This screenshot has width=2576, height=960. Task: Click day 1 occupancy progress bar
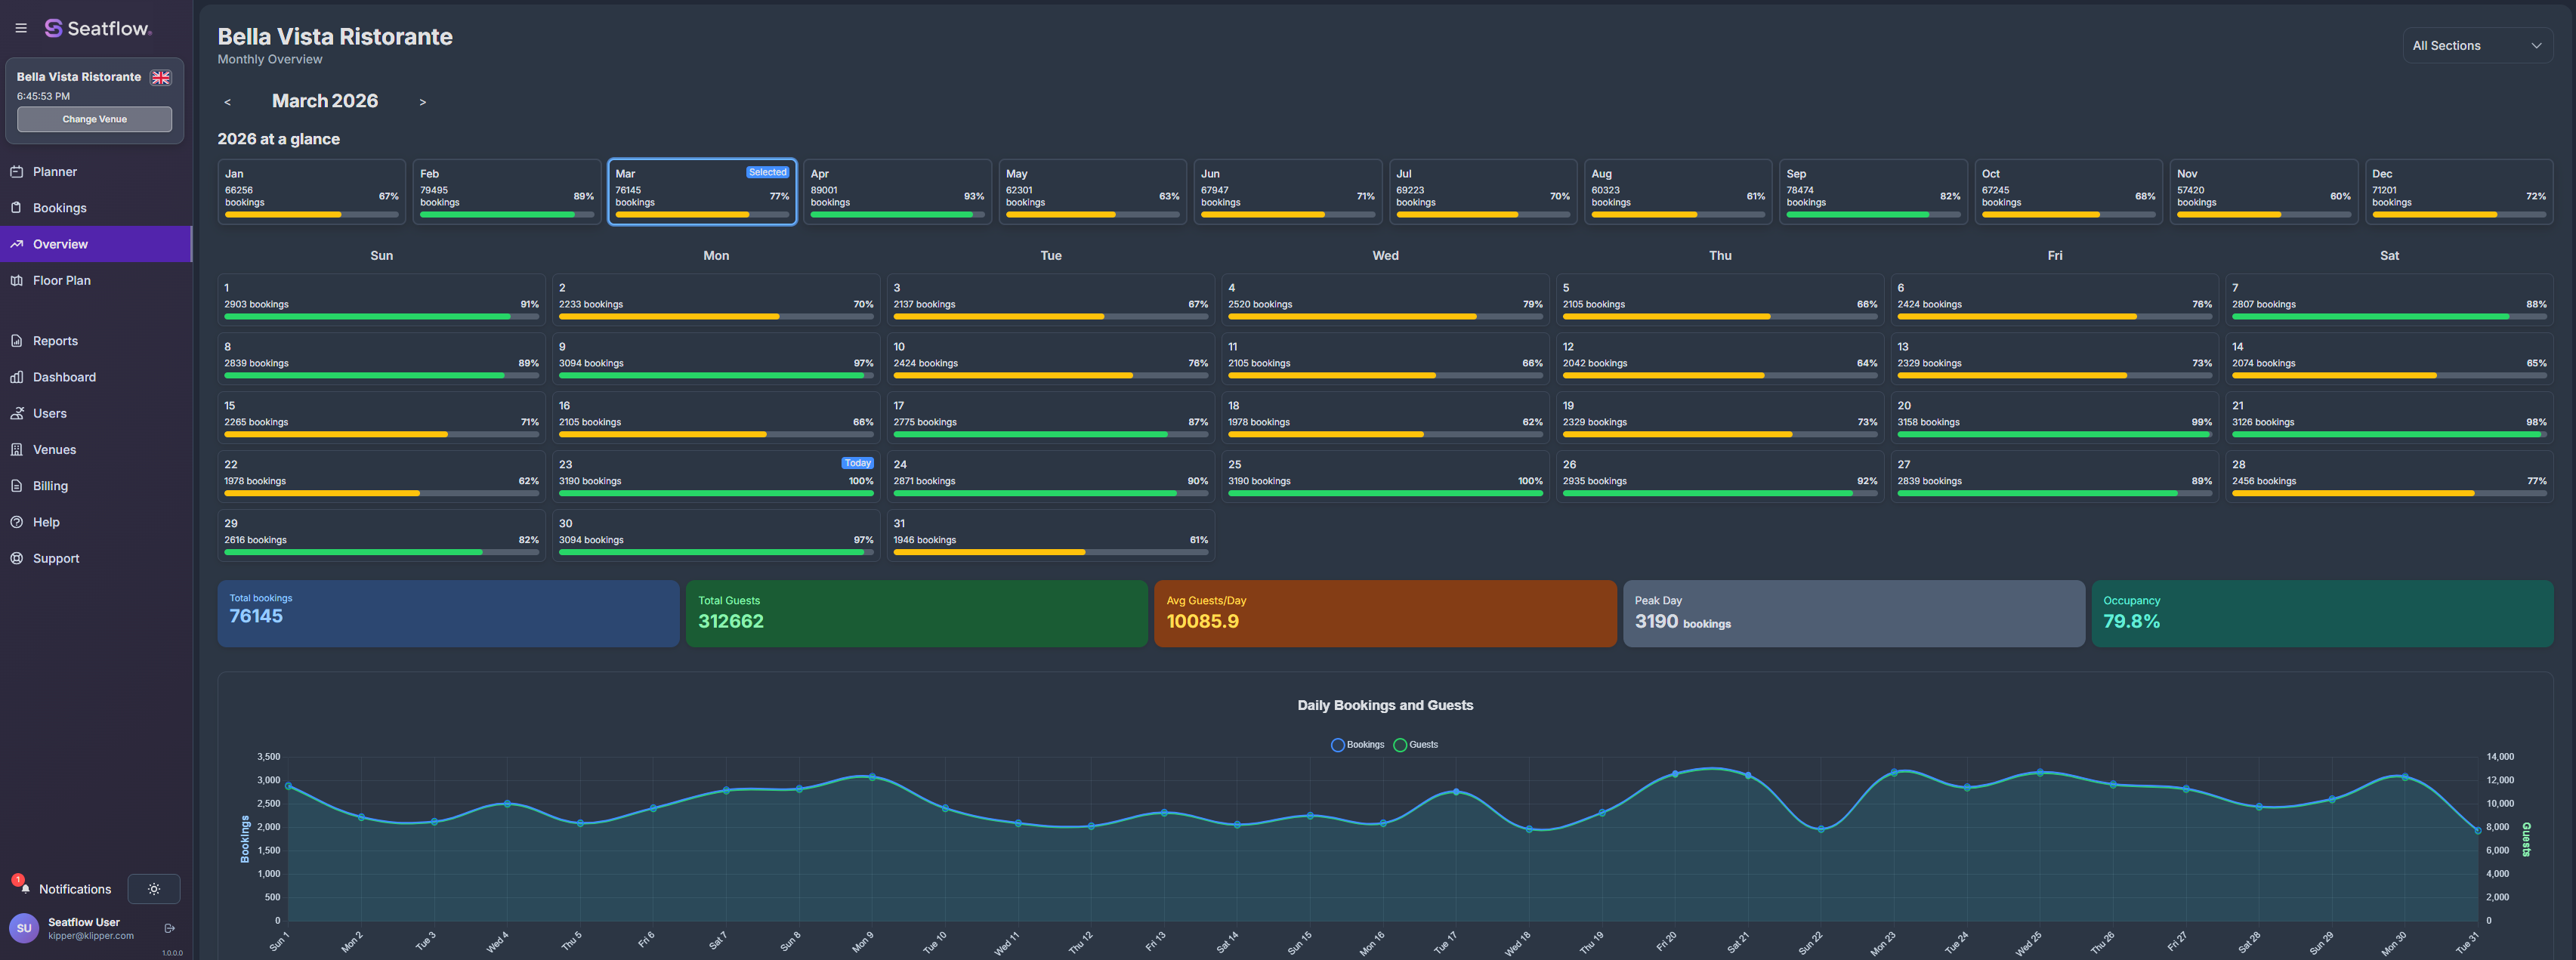[381, 317]
